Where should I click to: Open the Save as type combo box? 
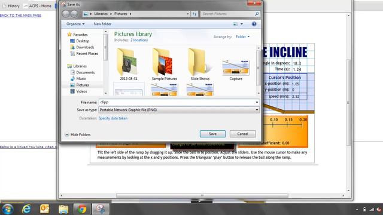pyautogui.click(x=178, y=110)
